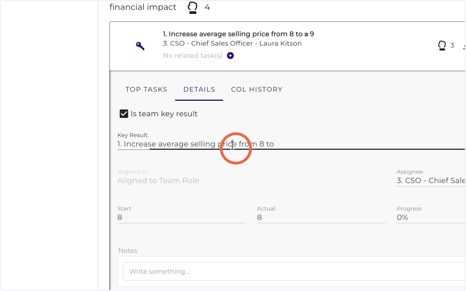Add related task with plus icon
This screenshot has height=291, width=466.
(230, 55)
